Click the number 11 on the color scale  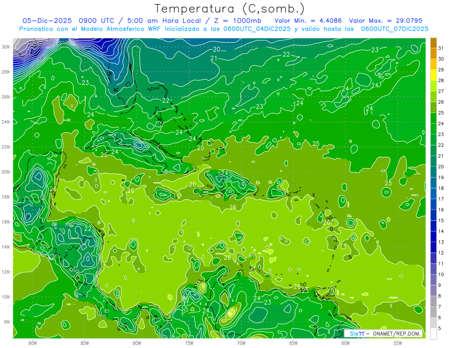pyautogui.click(x=441, y=264)
